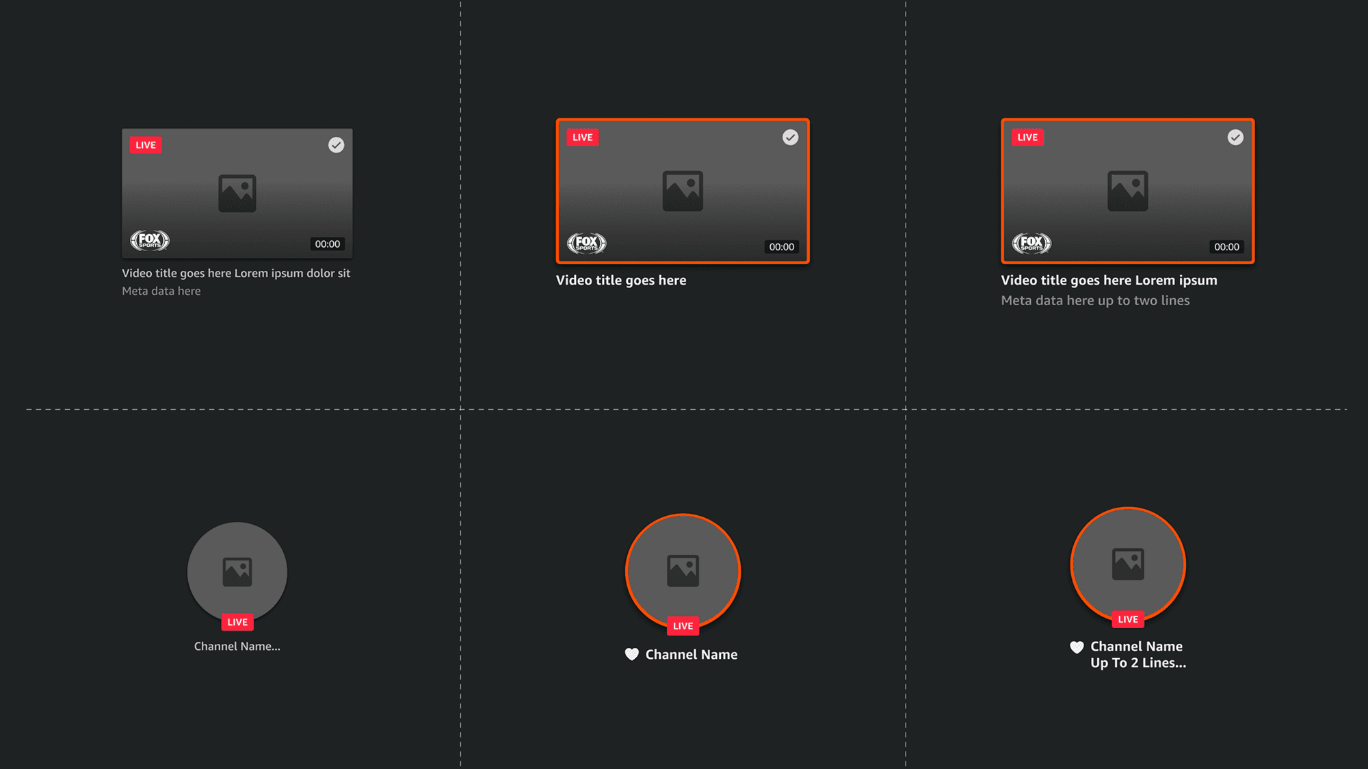Viewport: 1368px width, 769px height.
Task: Click the 'Channel Name Up To 2 Lines...' label
Action: pos(1138,655)
